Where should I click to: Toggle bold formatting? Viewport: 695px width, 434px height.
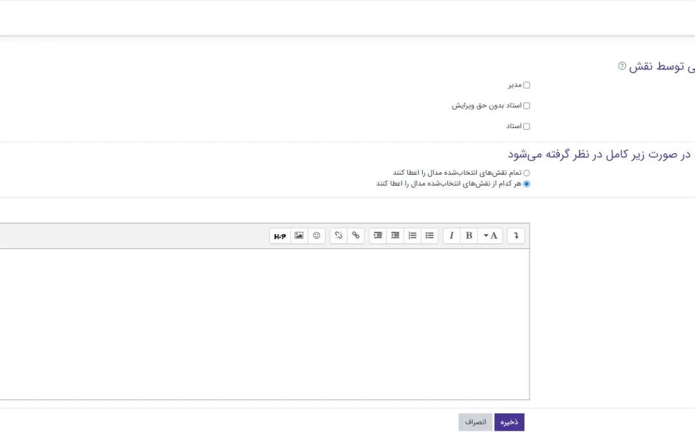pos(469,236)
